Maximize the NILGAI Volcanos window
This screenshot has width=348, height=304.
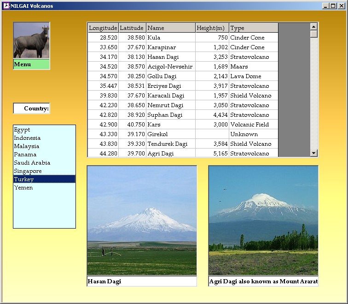(x=333, y=6)
